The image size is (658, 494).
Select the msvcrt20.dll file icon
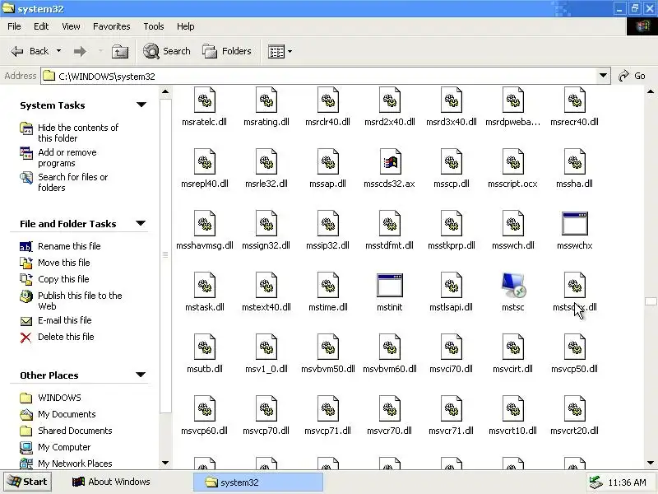(x=574, y=408)
